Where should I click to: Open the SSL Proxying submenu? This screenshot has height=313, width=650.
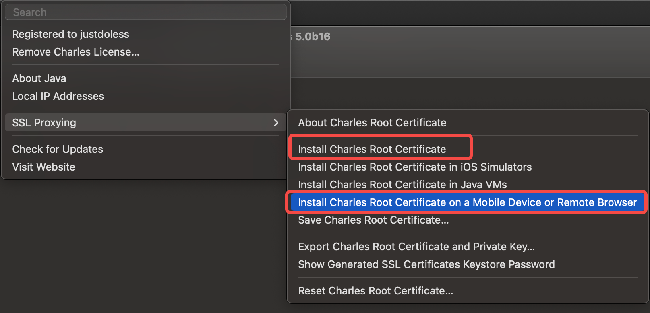pos(145,122)
